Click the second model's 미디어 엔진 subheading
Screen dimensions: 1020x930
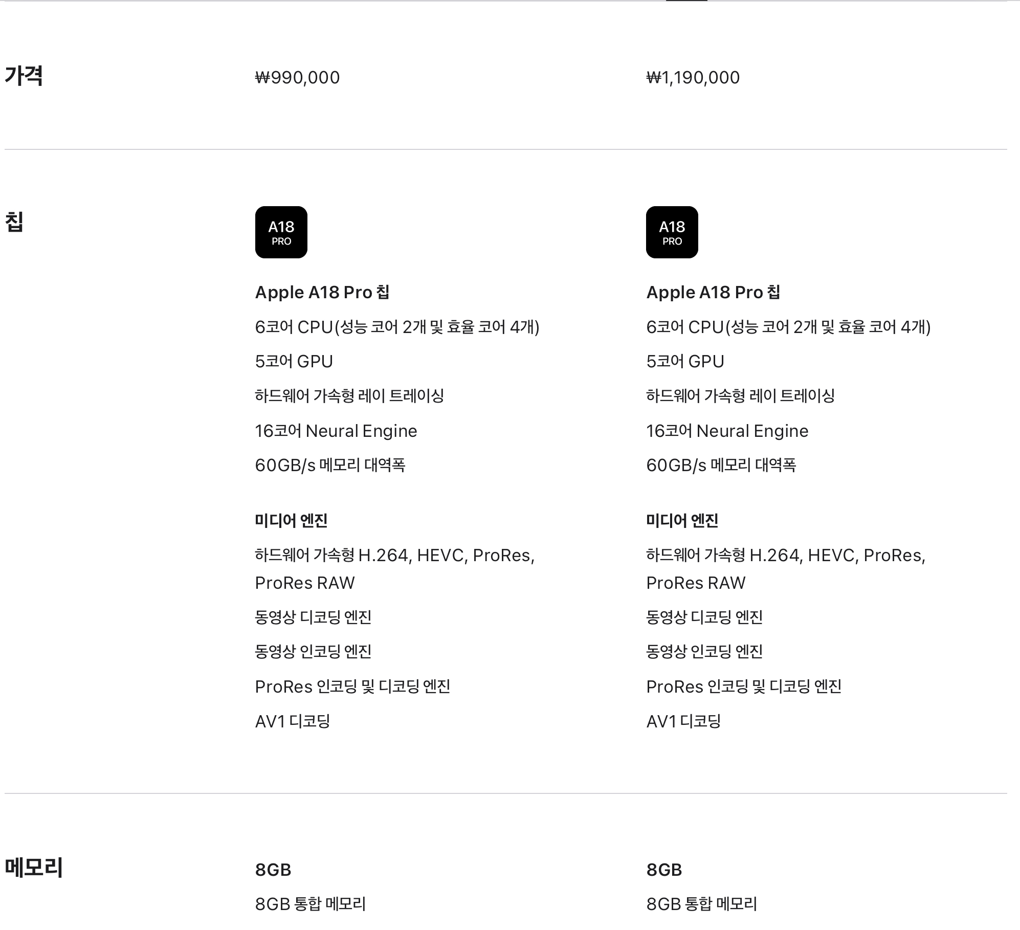point(682,521)
